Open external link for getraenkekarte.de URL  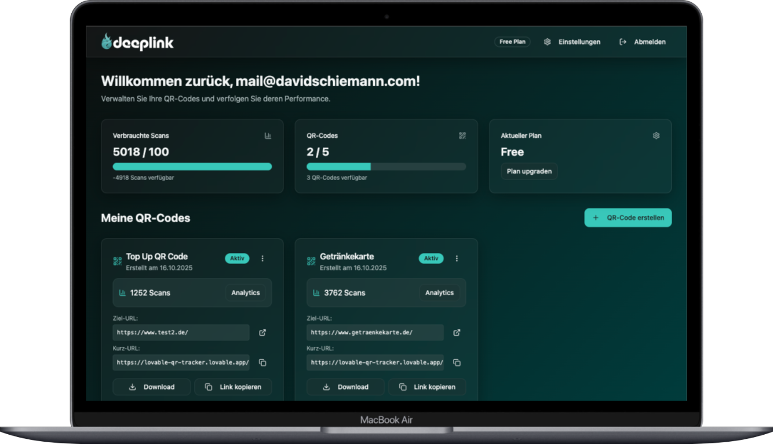[x=457, y=332]
